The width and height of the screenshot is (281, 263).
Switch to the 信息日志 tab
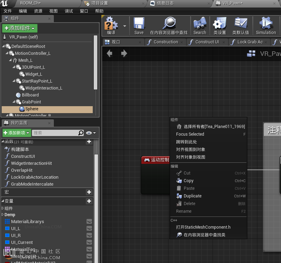(x=165, y=3)
